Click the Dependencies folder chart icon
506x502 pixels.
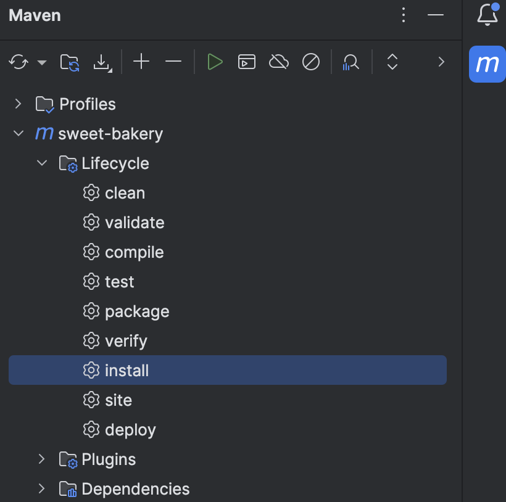pyautogui.click(x=68, y=490)
